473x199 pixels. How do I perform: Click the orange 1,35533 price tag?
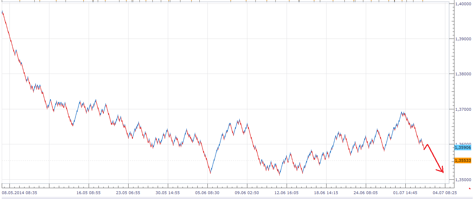click(462, 160)
